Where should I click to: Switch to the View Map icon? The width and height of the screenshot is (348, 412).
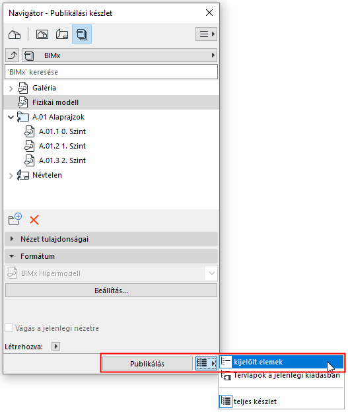[x=42, y=34]
